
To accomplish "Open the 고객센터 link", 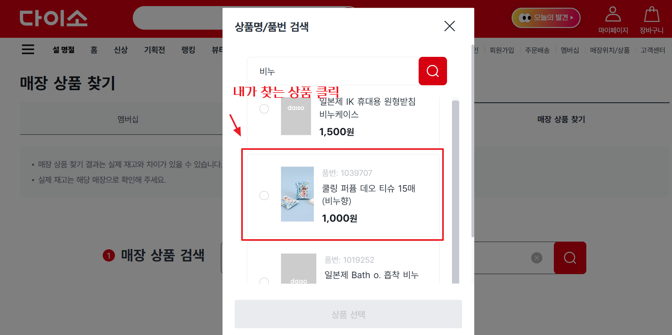I will pos(653,50).
